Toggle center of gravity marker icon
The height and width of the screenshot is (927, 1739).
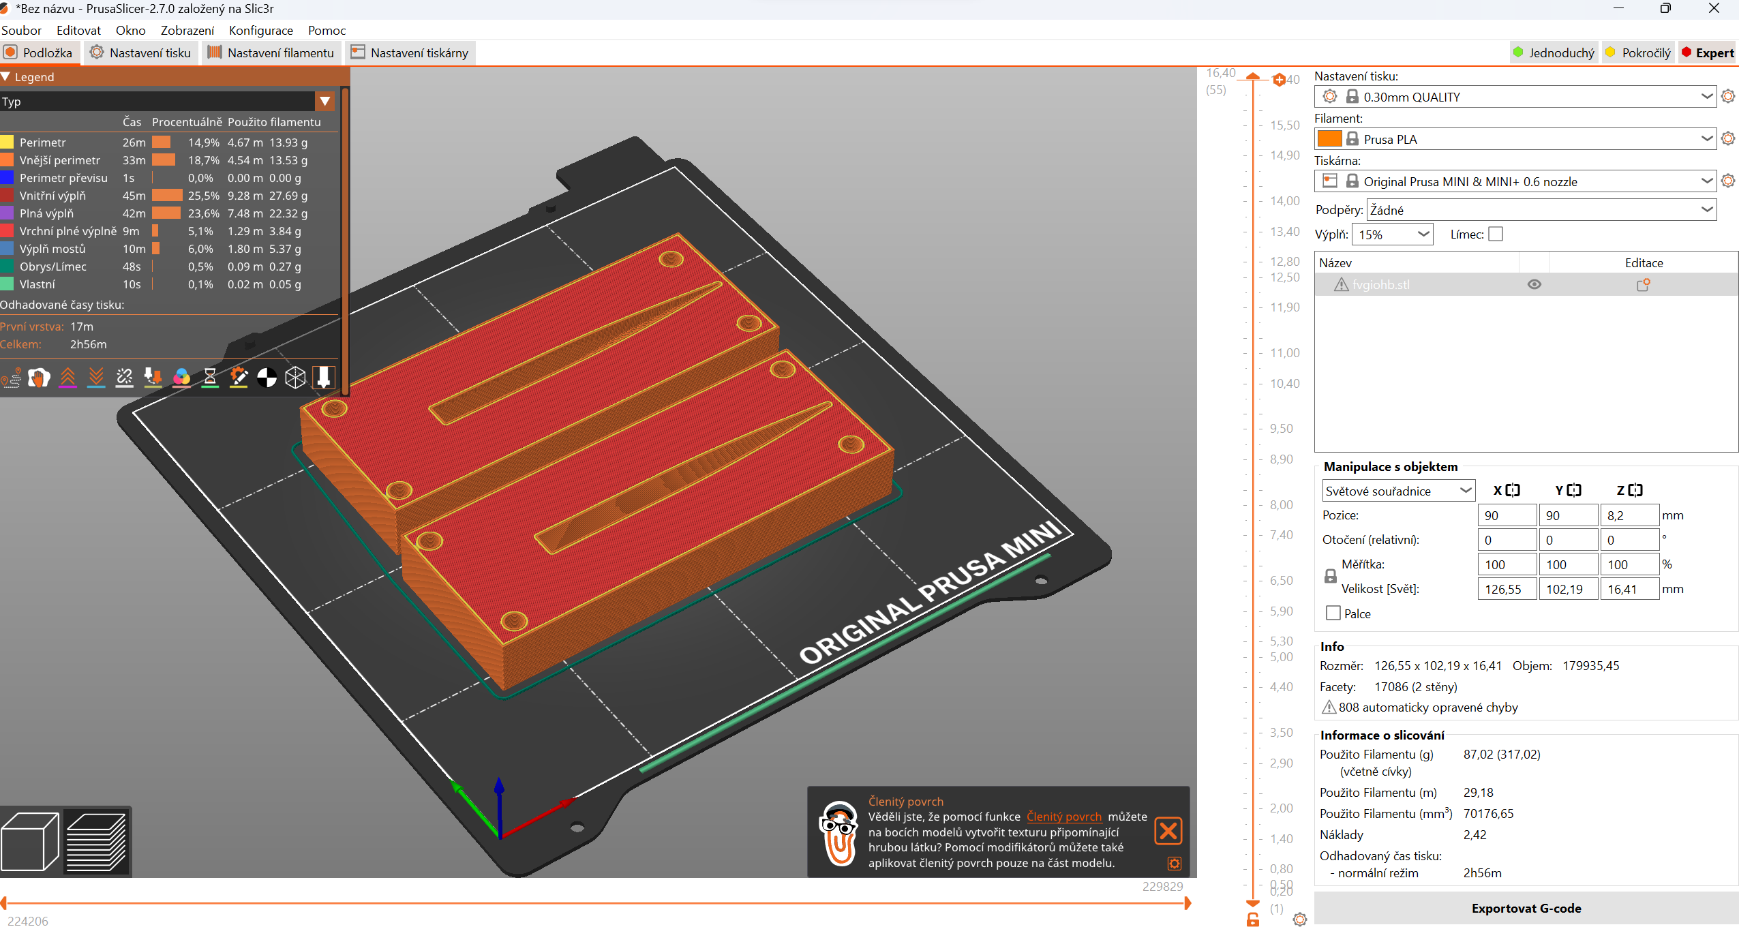(x=267, y=377)
